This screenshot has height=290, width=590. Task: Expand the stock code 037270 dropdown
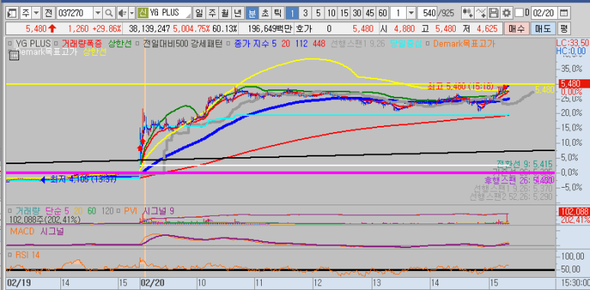98,13
